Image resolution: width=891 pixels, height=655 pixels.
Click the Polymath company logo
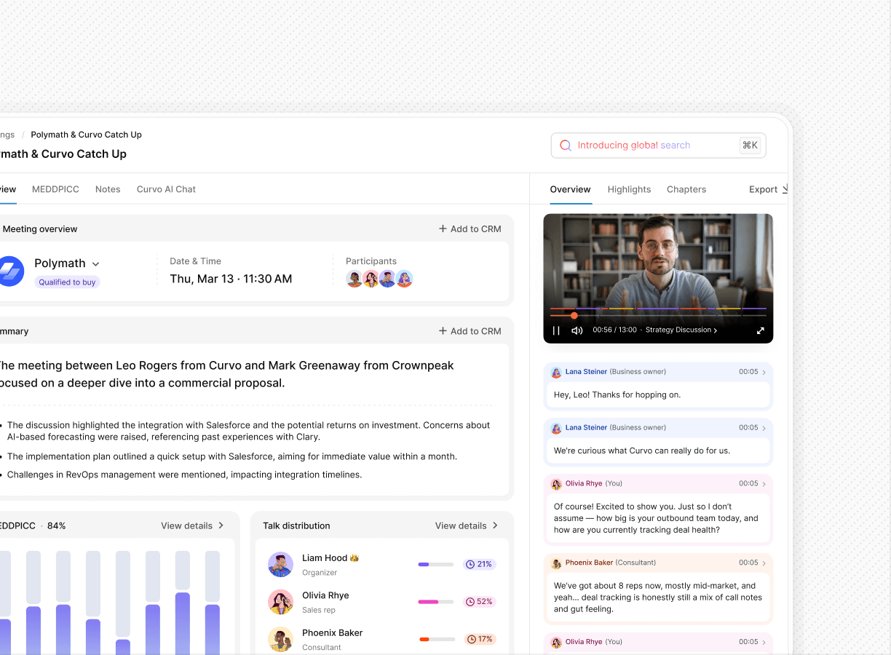point(9,271)
